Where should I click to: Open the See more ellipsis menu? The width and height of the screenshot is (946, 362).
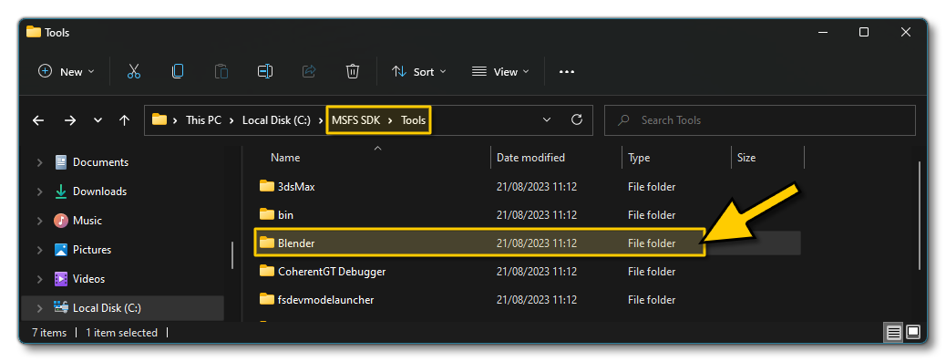pos(567,72)
